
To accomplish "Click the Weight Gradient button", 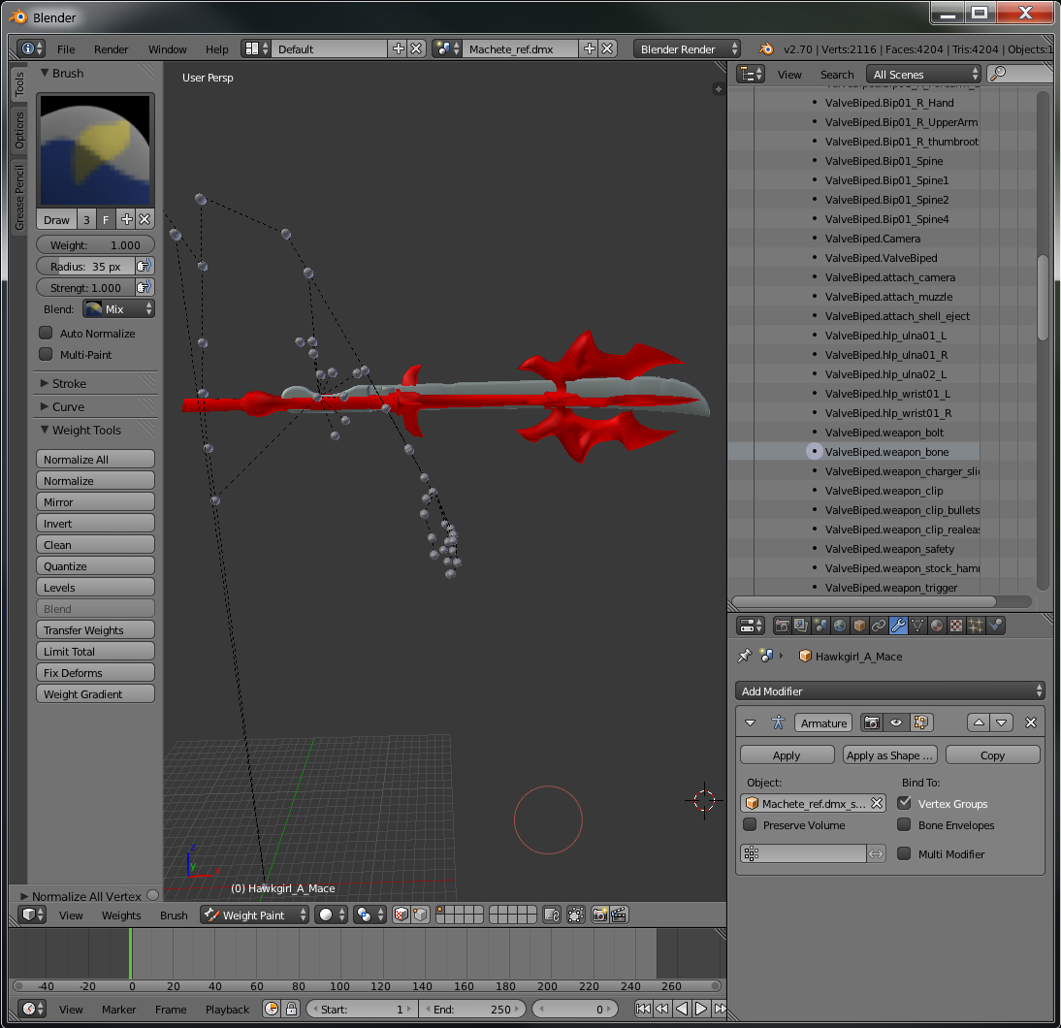I will [x=95, y=694].
